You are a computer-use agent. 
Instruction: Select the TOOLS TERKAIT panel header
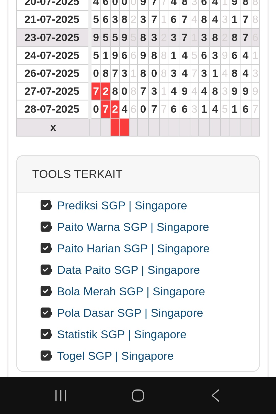pyautogui.click(x=138, y=174)
